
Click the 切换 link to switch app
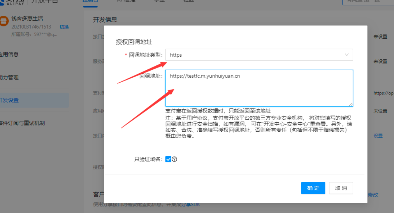tap(64, 27)
